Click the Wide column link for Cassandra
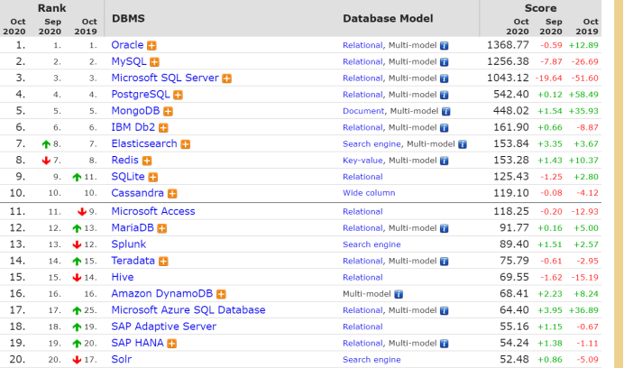624x368 pixels. pyautogui.click(x=369, y=193)
